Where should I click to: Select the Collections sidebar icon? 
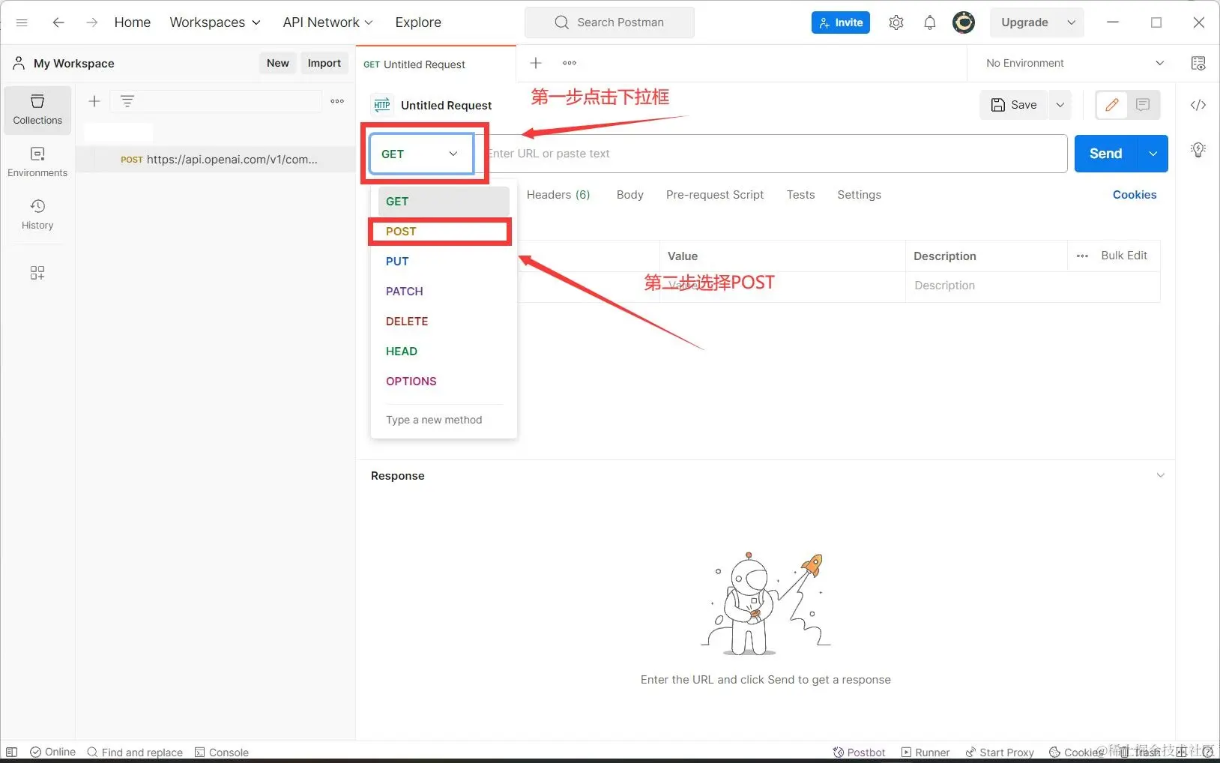tap(37, 109)
